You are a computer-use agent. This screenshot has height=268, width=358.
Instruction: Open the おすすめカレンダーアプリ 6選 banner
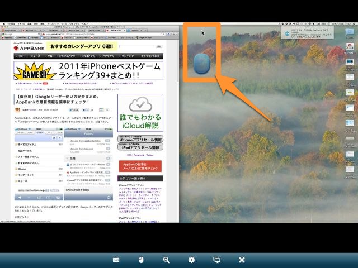point(82,46)
